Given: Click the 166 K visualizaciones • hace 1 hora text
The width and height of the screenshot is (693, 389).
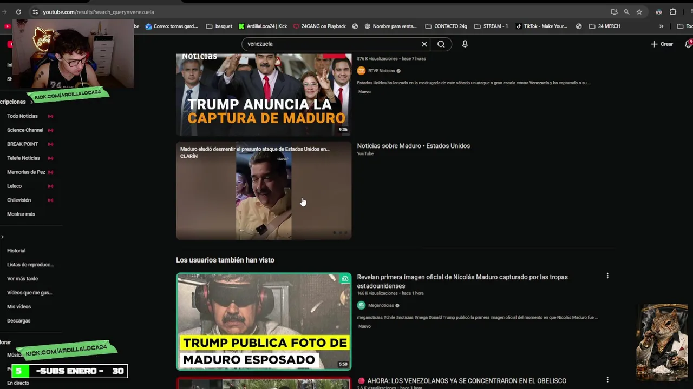Looking at the screenshot, I should [x=390, y=293].
